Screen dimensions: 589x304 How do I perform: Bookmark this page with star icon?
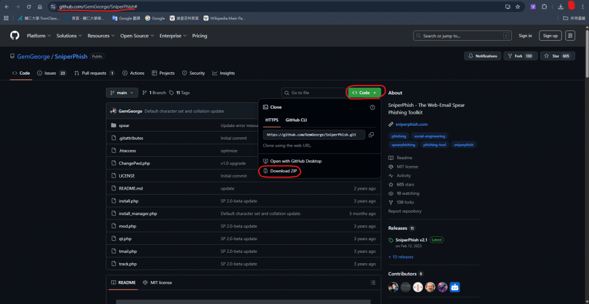518,7
